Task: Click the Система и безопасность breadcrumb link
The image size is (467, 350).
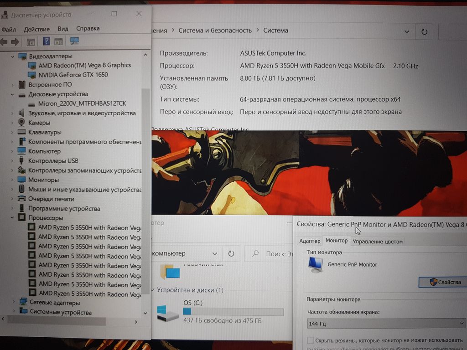Action: coord(215,31)
